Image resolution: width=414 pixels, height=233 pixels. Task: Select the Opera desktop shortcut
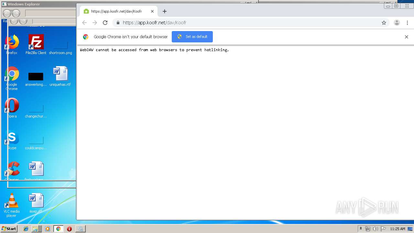pyautogui.click(x=12, y=108)
